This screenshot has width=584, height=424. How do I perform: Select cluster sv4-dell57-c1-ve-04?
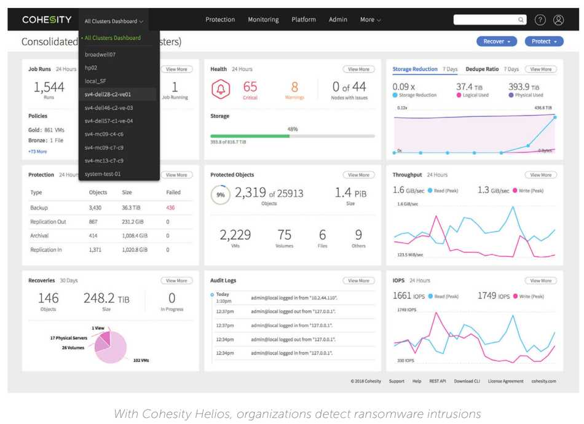[108, 120]
